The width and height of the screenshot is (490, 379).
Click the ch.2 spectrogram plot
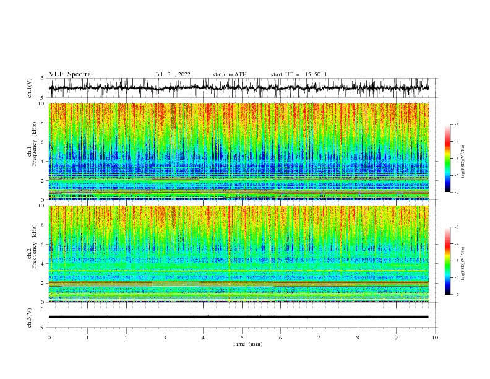(x=239, y=254)
